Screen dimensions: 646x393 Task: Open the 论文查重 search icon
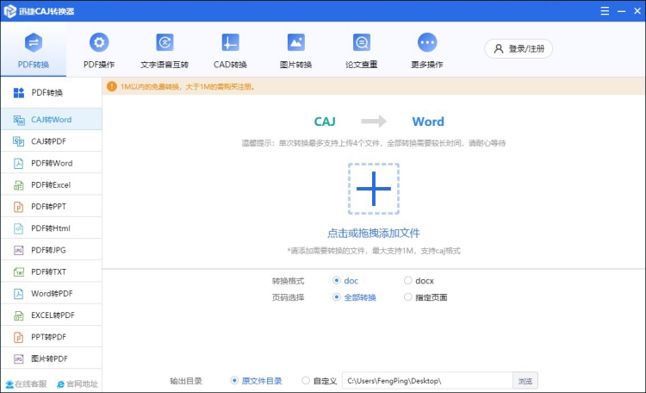pos(361,42)
